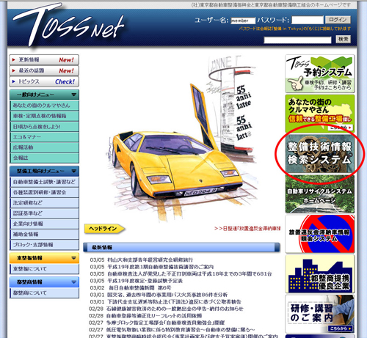Screen dimensions: 367x338
Task: Open the TOSS 予約システム banner
Action: (320, 74)
